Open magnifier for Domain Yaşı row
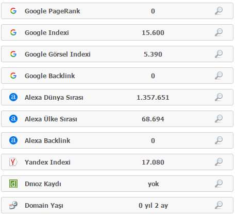The height and width of the screenshot is (217, 235). tap(219, 205)
